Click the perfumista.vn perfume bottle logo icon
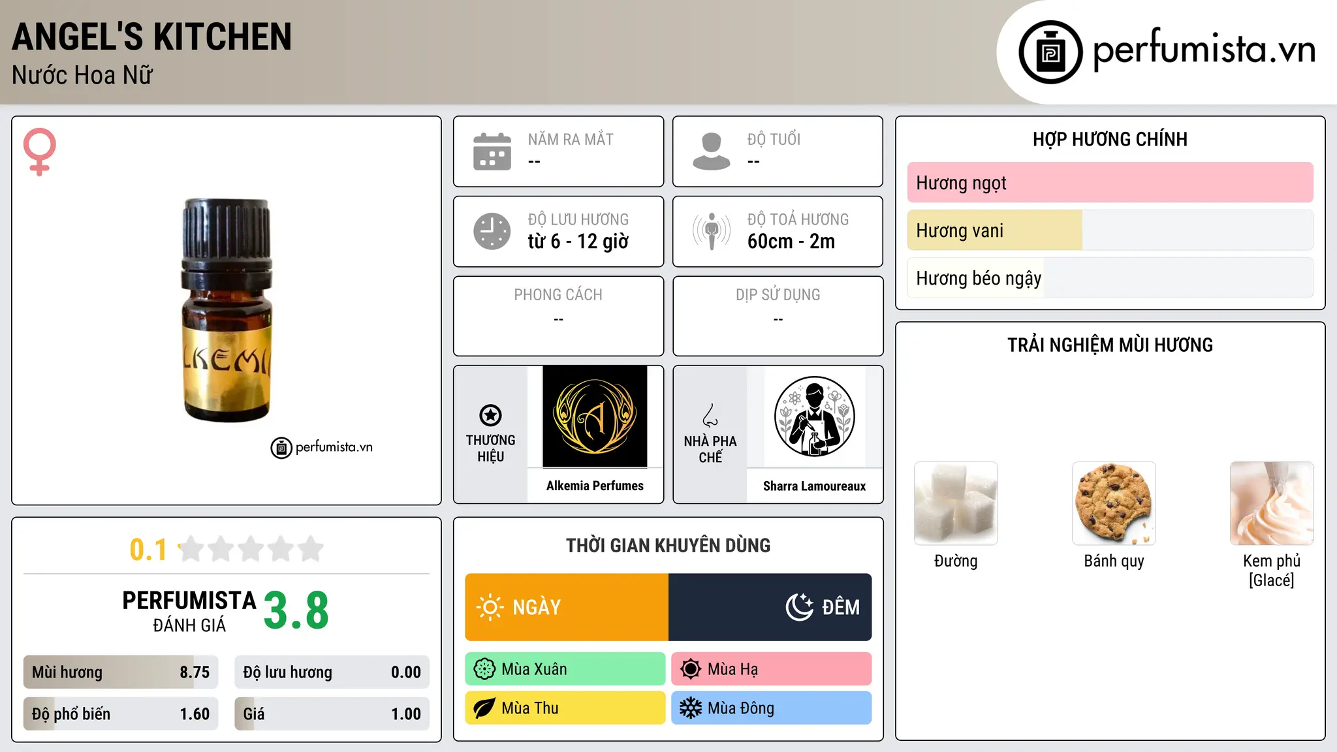This screenshot has width=1337, height=752. (1050, 52)
